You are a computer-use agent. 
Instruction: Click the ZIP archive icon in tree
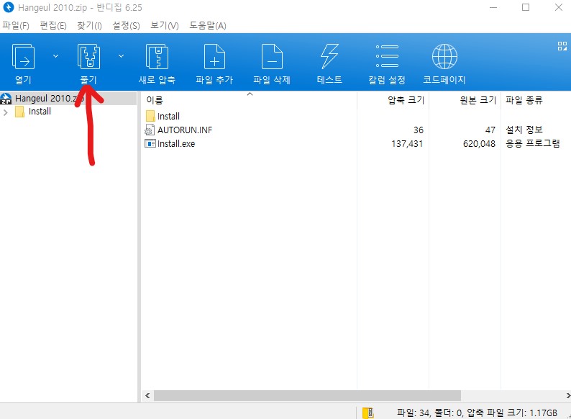6,99
